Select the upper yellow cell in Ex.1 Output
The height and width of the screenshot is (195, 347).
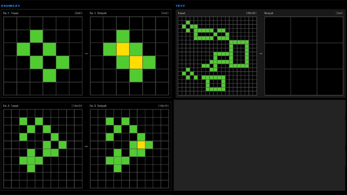[123, 49]
